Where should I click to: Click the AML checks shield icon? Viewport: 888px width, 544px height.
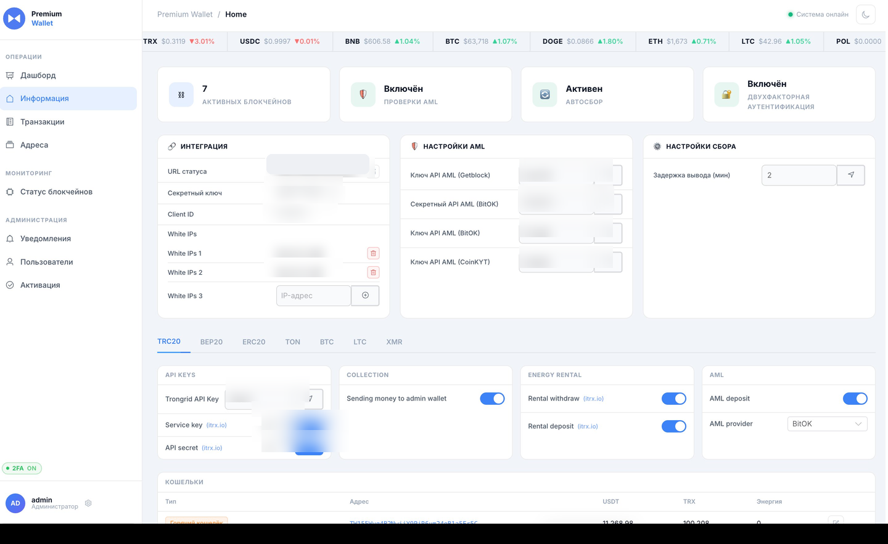point(363,95)
